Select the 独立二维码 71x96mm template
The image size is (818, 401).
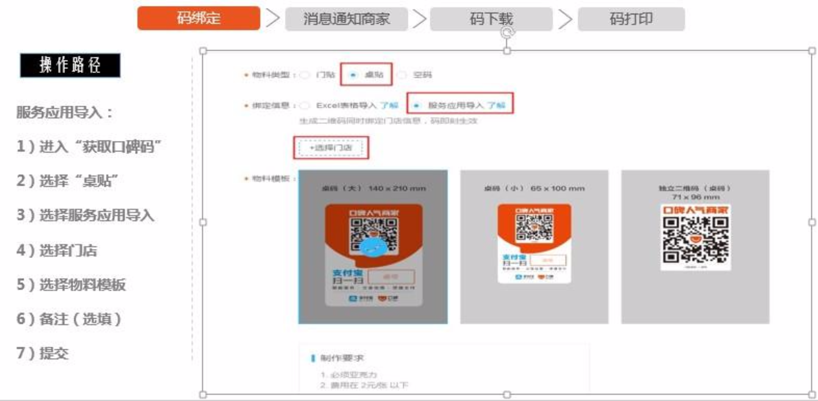pos(695,247)
